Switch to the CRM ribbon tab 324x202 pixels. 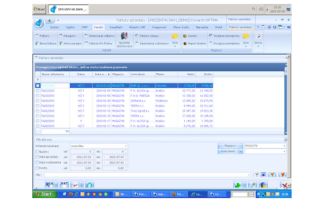85,27
